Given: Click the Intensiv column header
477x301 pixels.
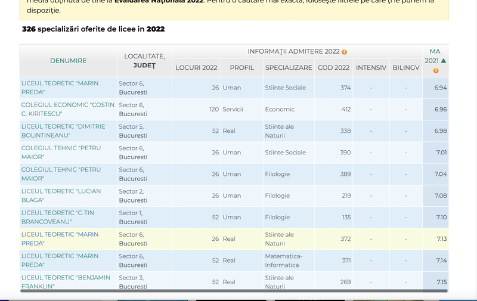Looking at the screenshot, I should tap(371, 67).
